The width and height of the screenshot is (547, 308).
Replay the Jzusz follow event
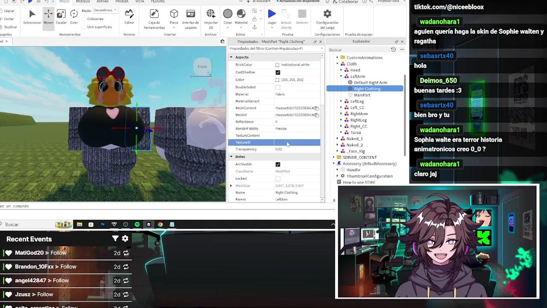[x=126, y=295]
